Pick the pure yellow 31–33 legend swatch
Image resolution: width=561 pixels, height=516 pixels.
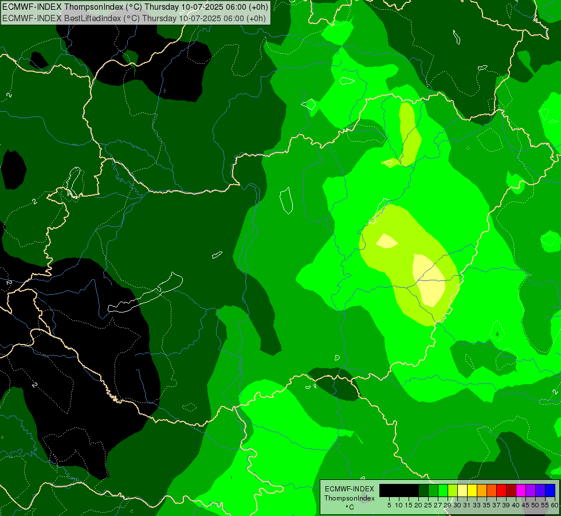point(472,490)
